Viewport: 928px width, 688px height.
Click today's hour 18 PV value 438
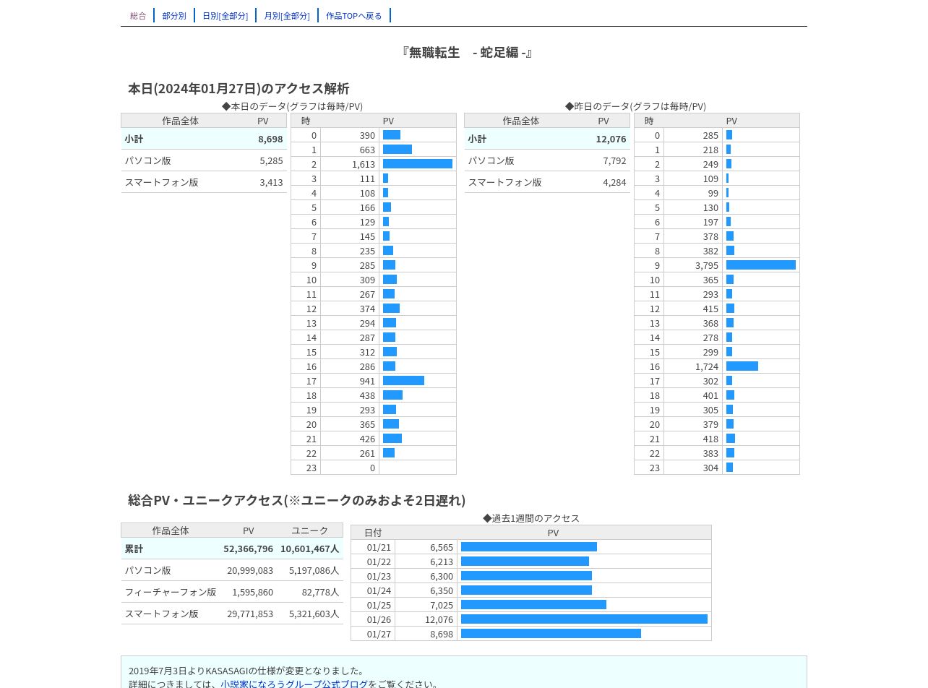click(x=367, y=395)
